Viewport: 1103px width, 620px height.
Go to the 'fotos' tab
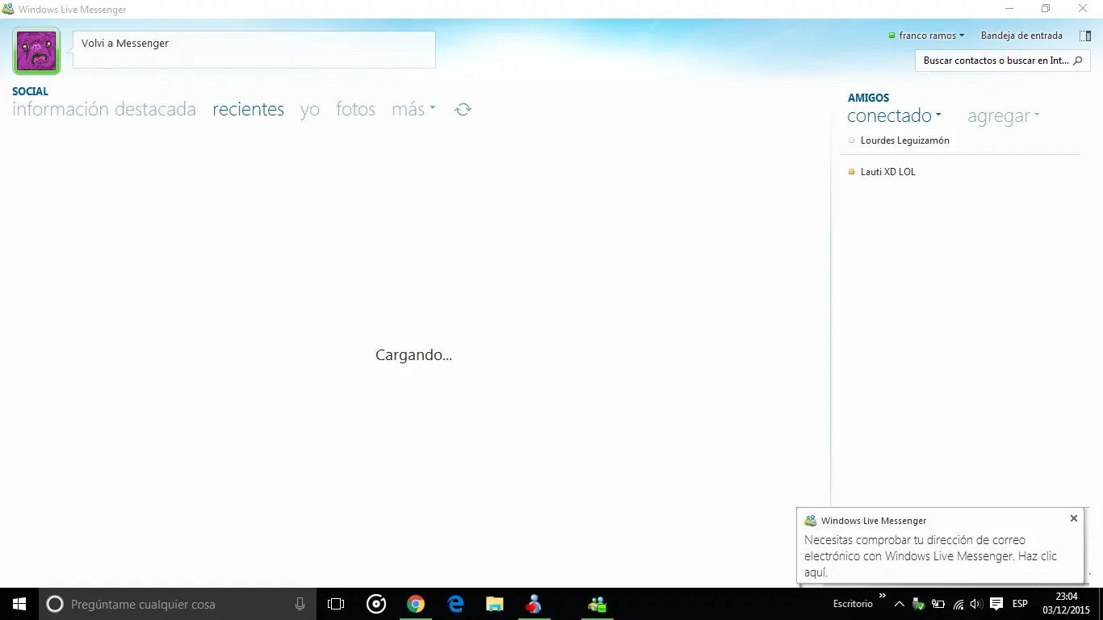coord(356,109)
